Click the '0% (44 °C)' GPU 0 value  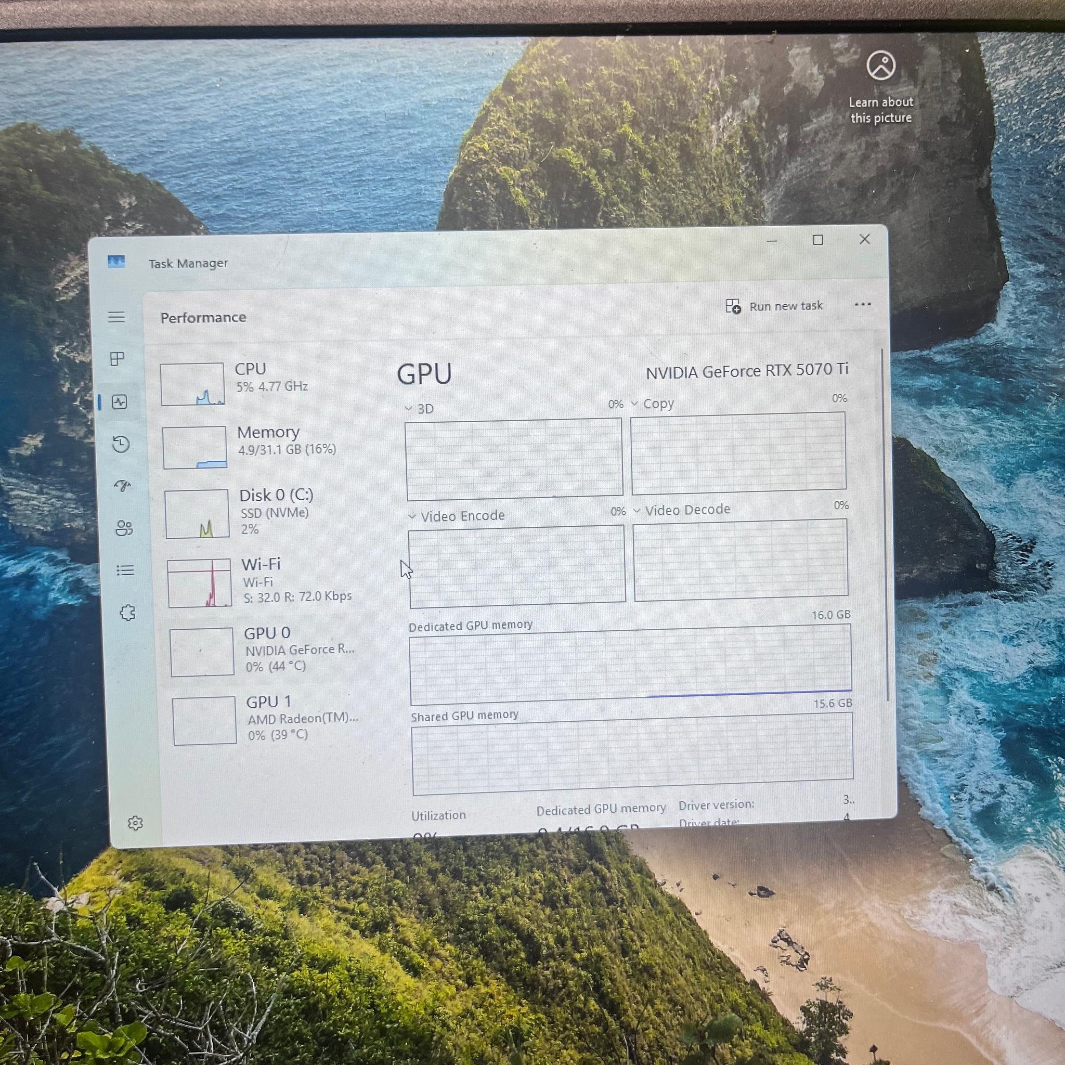(276, 666)
